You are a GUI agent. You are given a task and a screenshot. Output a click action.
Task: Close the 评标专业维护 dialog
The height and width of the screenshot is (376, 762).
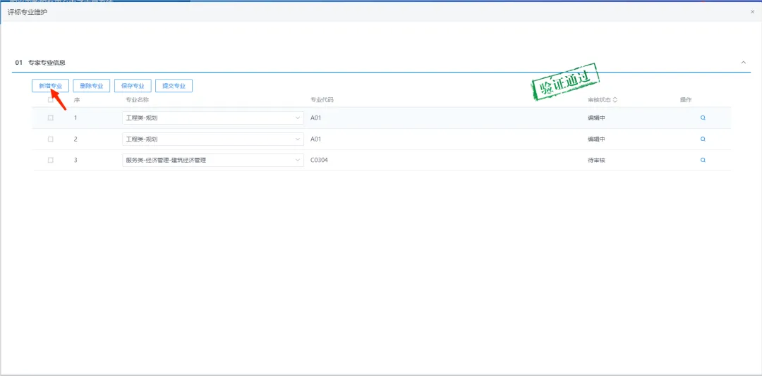pos(752,12)
